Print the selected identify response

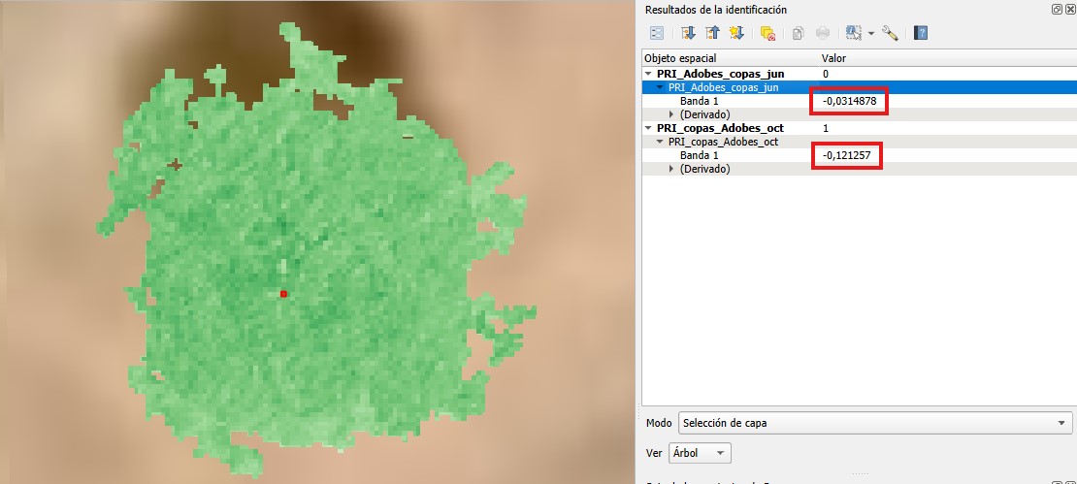point(823,33)
